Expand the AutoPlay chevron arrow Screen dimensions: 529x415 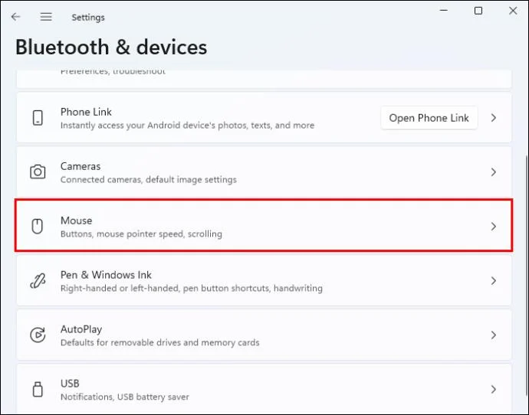[x=494, y=335]
